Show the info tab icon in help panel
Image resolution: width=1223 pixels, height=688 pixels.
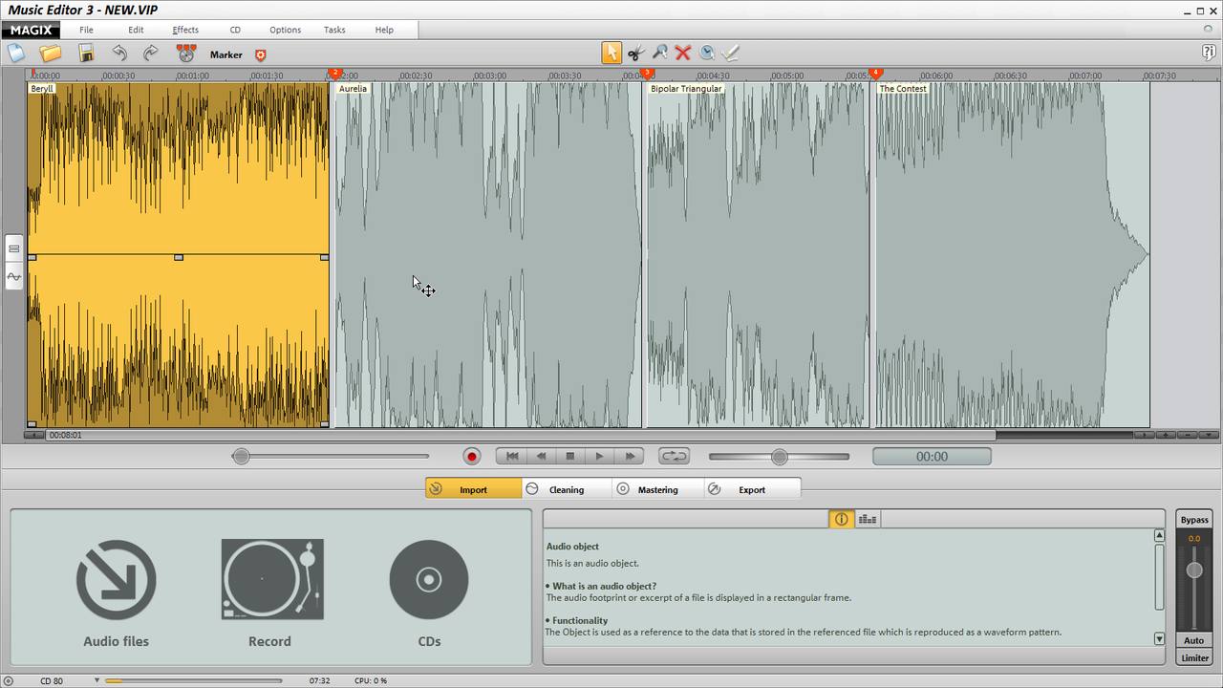(x=841, y=519)
